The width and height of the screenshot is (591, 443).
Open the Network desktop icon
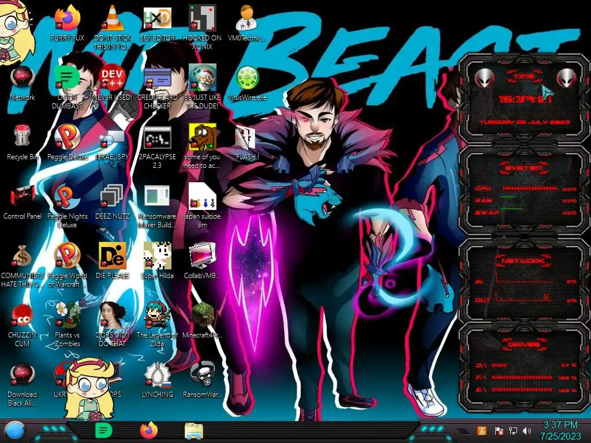pos(23,77)
